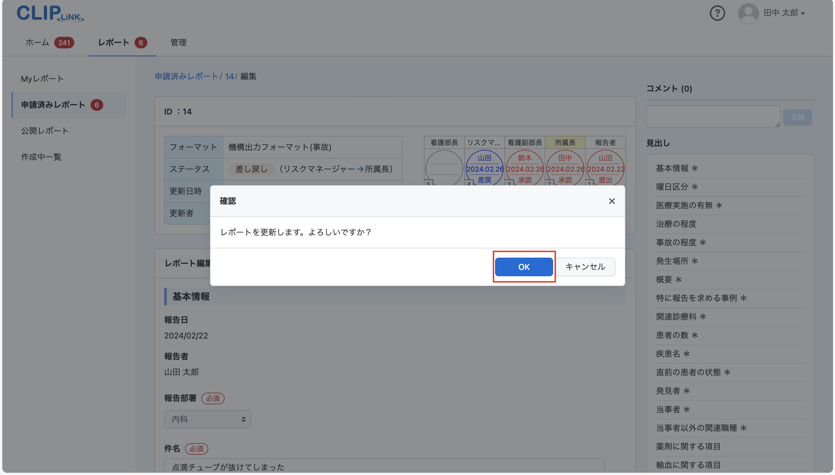Click the help question mark icon

point(717,13)
